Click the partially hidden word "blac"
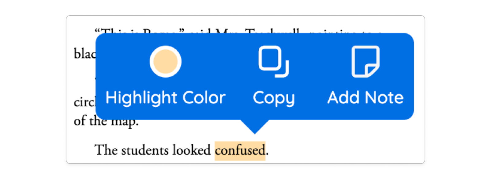The width and height of the screenshot is (491, 179). [x=84, y=54]
